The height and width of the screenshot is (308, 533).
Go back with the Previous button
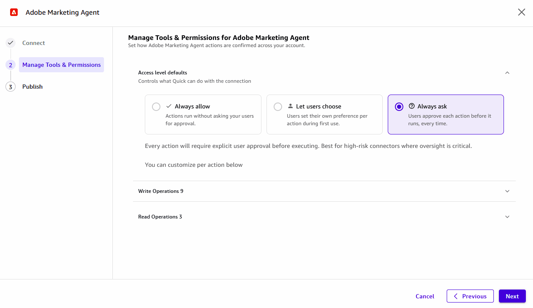470,296
